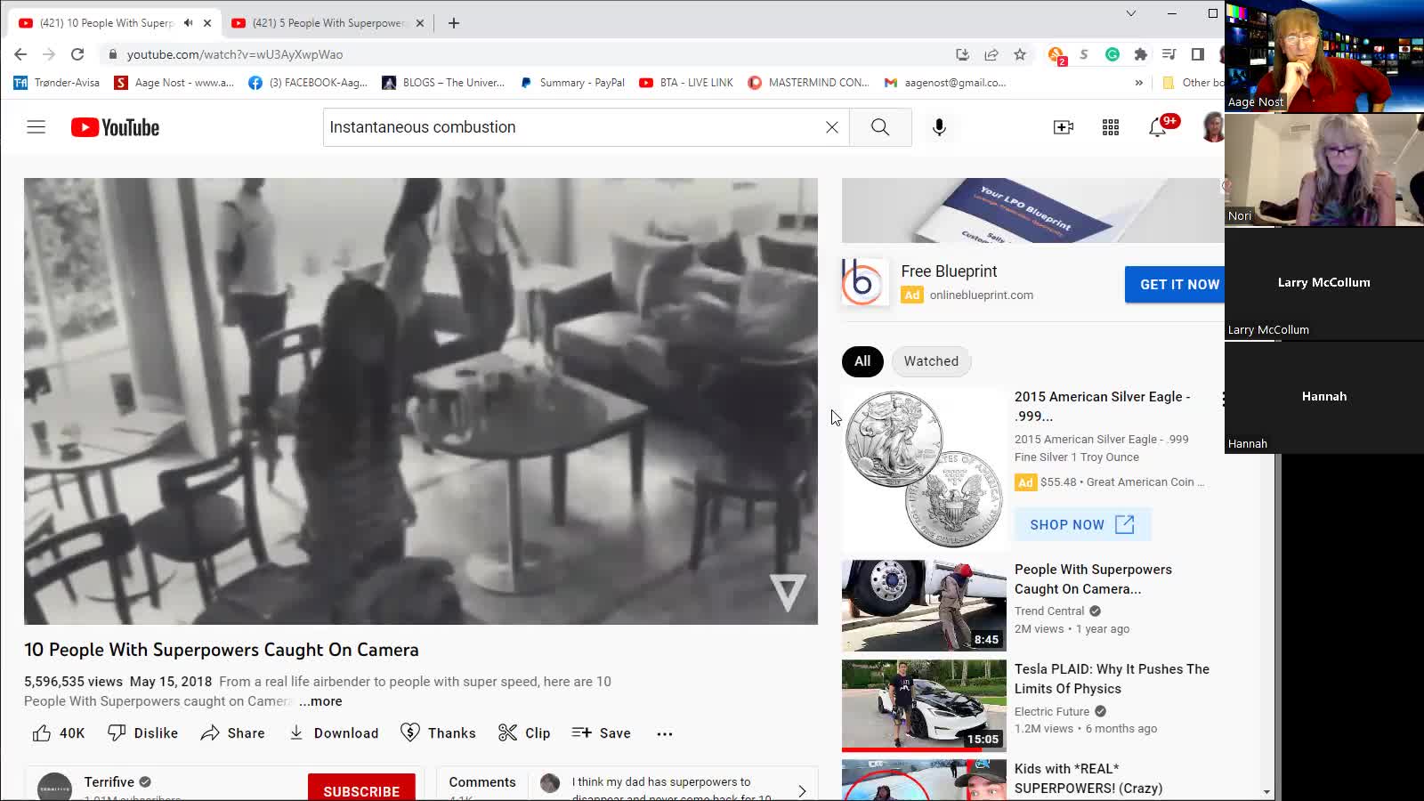Go forward in browser history
1424x801 pixels.
[49, 54]
